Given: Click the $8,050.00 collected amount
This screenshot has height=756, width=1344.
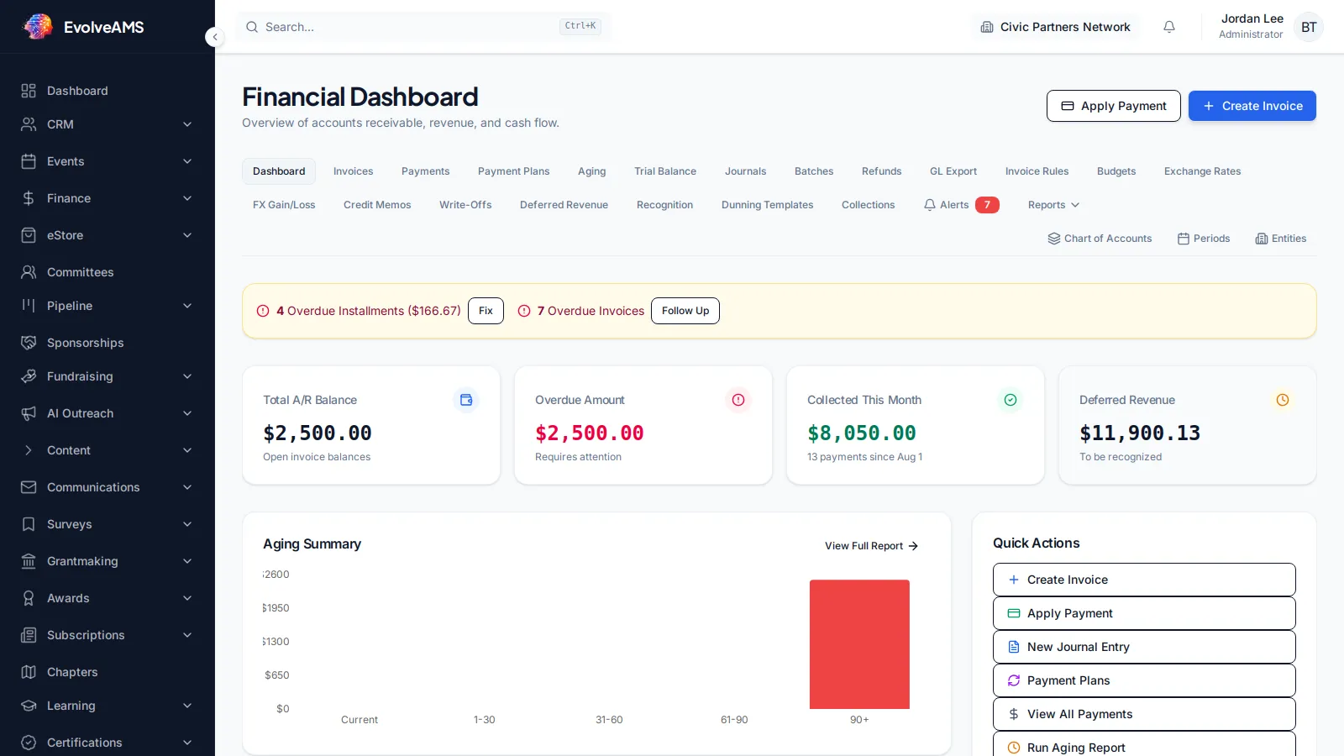Looking at the screenshot, I should tap(862, 433).
